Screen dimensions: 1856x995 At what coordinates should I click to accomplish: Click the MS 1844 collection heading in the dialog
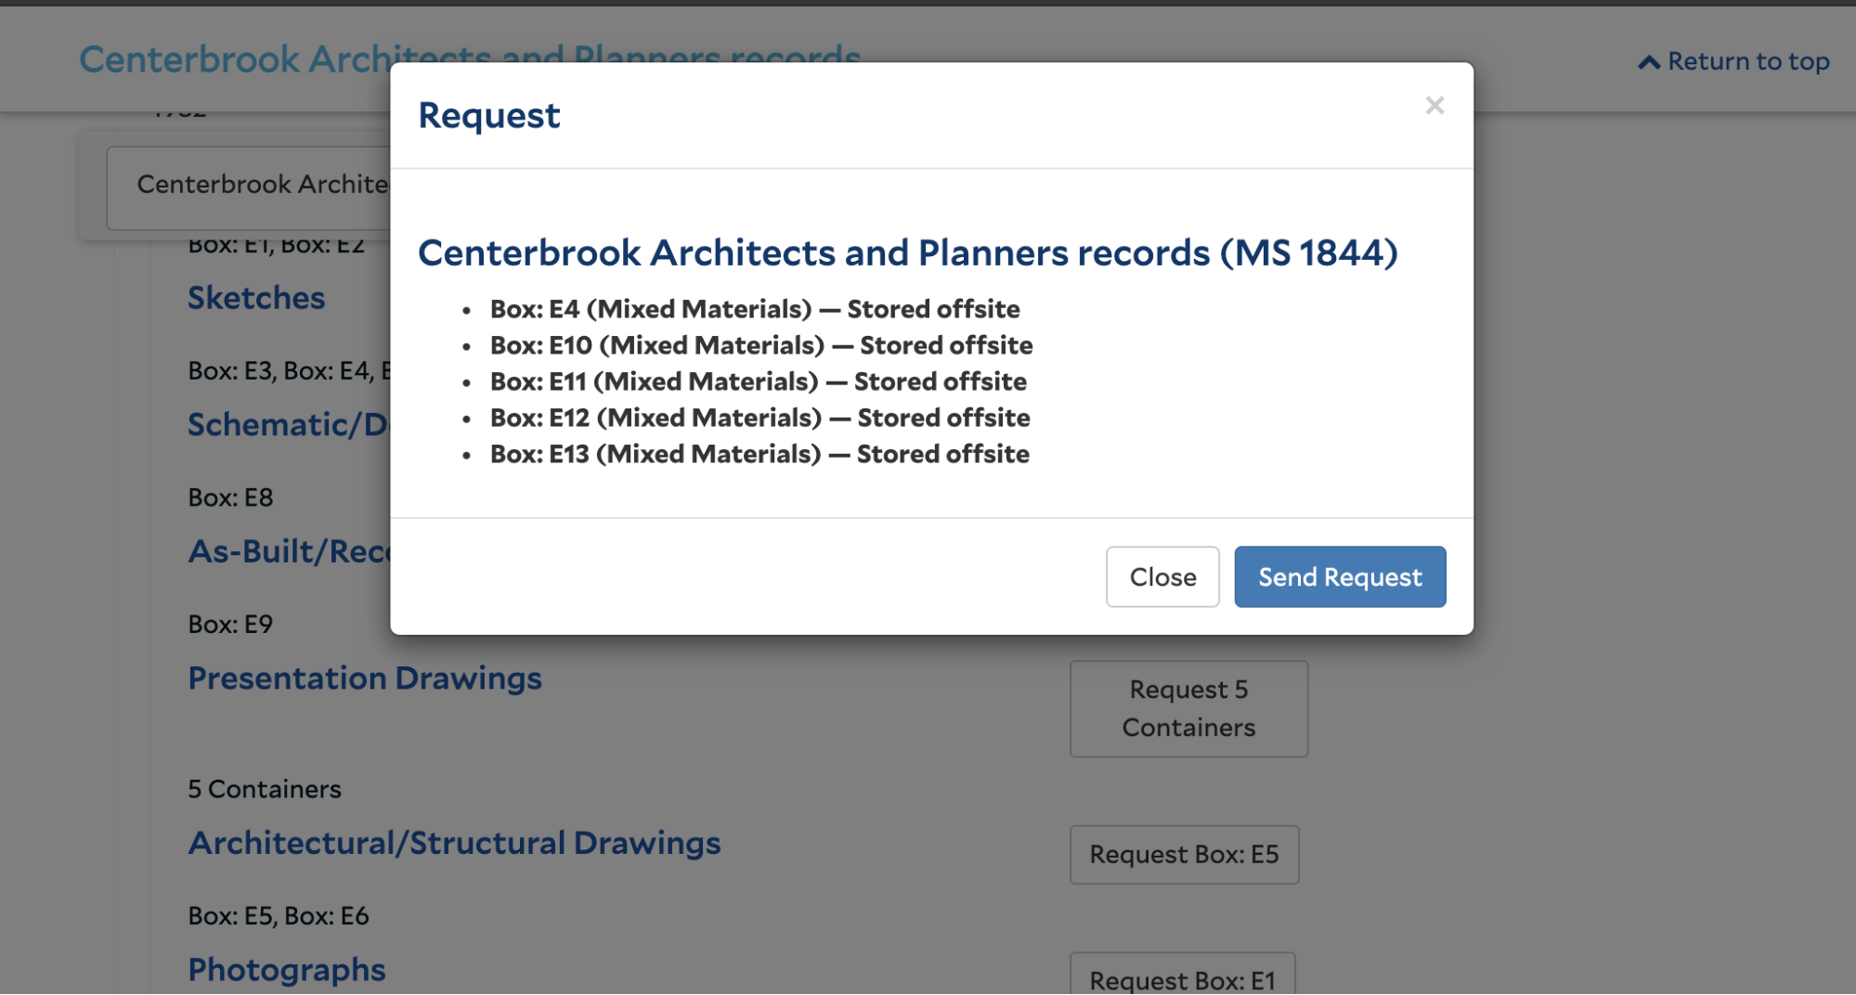click(x=907, y=252)
